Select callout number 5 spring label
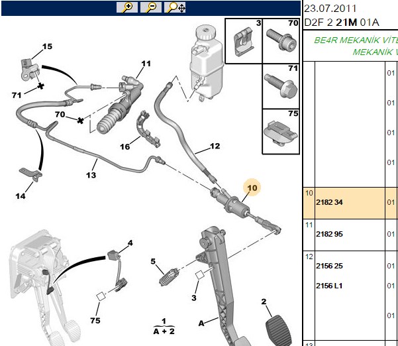This screenshot has width=398, height=346. click(153, 261)
